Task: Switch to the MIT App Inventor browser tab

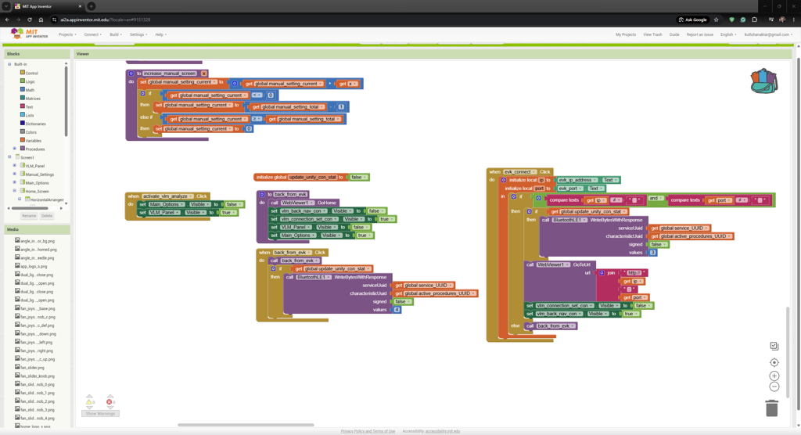Action: (47, 6)
